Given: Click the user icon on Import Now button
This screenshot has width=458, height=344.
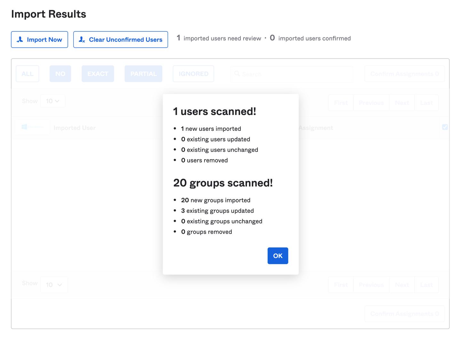Looking at the screenshot, I should coord(20,39).
